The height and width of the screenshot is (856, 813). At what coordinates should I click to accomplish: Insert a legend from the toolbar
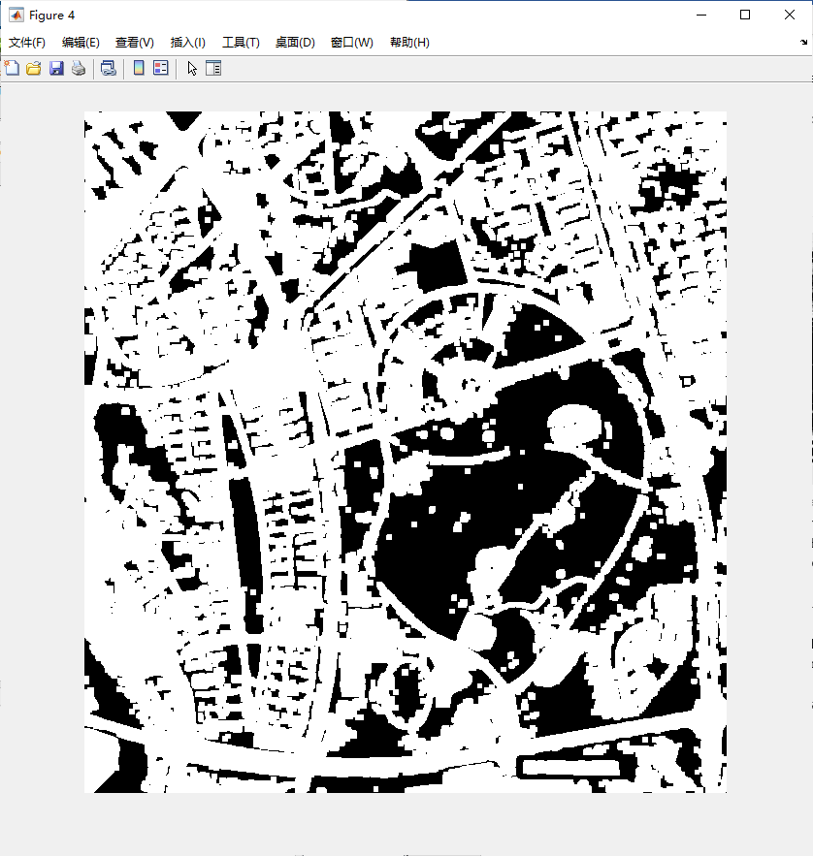click(161, 68)
